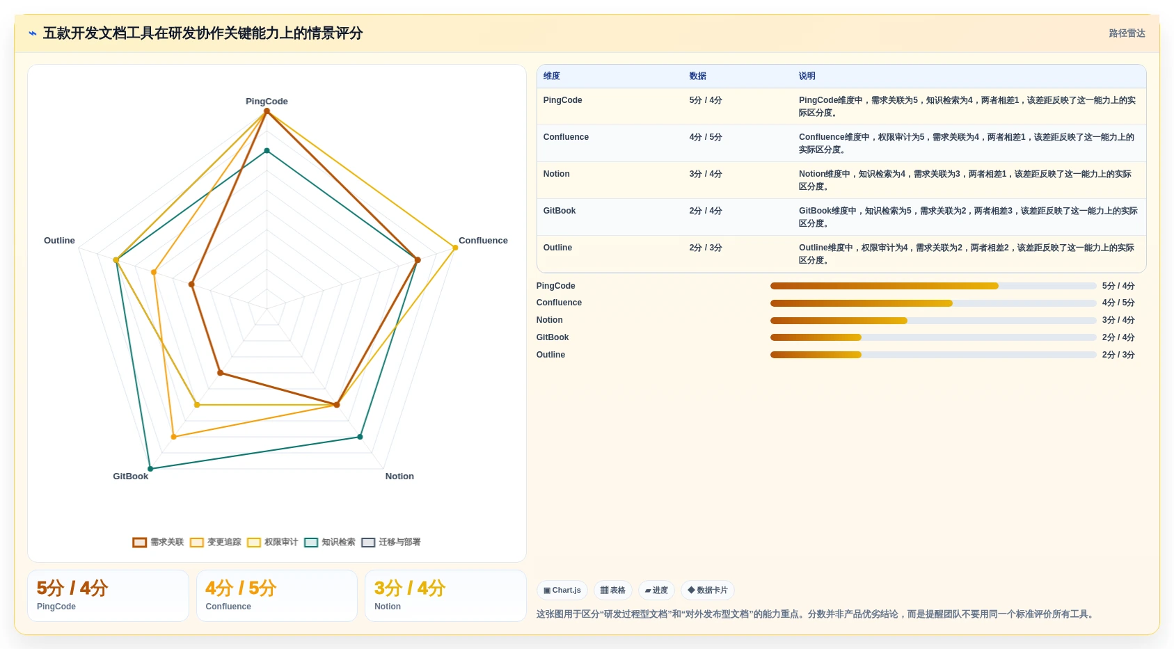Select the Confluence table row name

[x=566, y=137]
